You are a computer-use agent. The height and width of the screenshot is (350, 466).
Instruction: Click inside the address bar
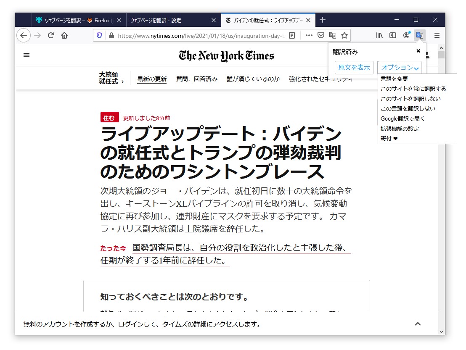pos(189,35)
